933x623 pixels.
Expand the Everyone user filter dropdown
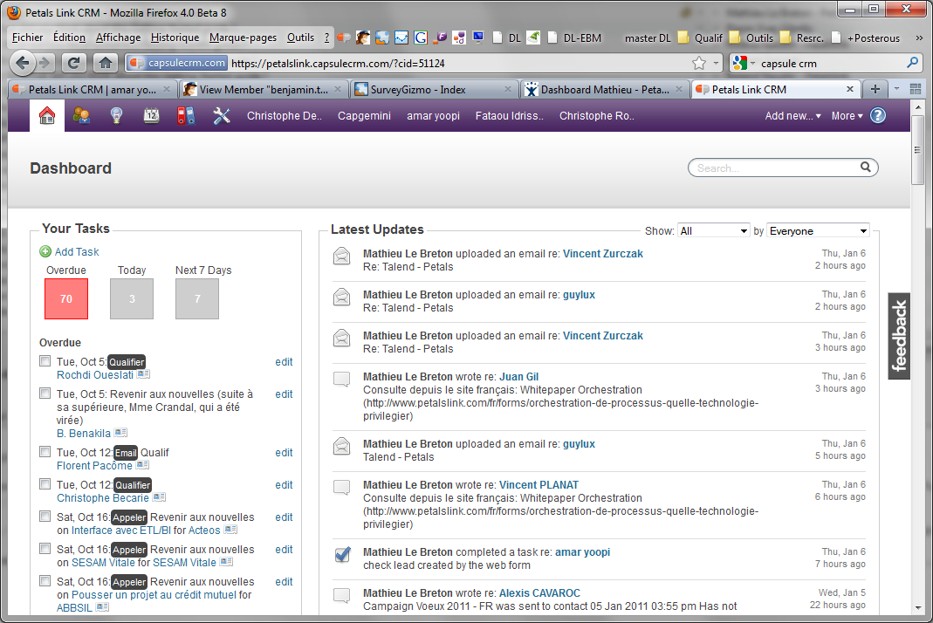point(818,231)
